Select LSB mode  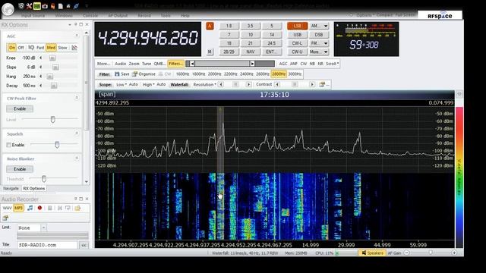[x=297, y=26]
